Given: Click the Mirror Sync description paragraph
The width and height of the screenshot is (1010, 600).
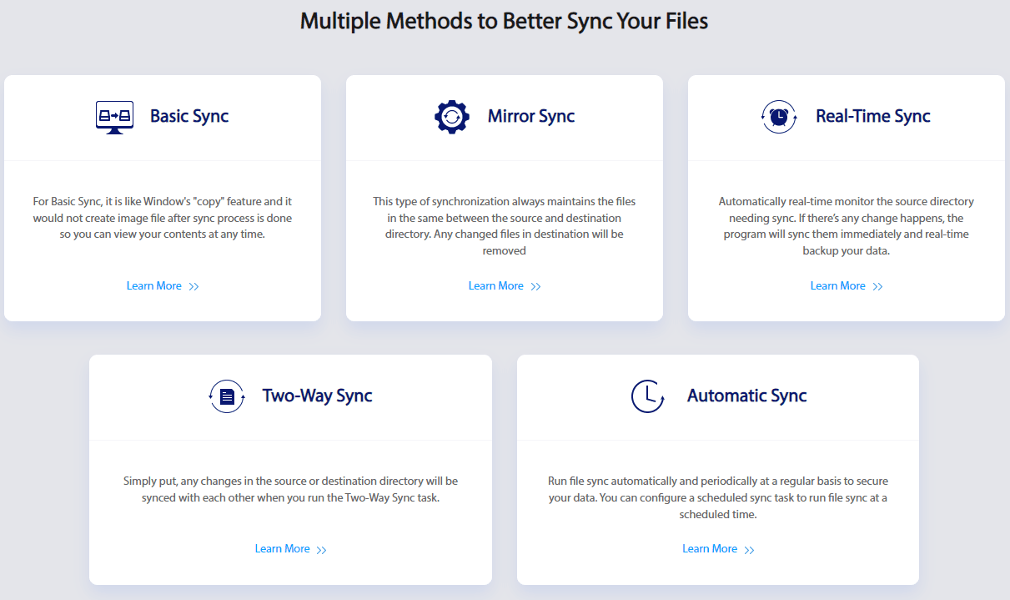Looking at the screenshot, I should coord(505,226).
